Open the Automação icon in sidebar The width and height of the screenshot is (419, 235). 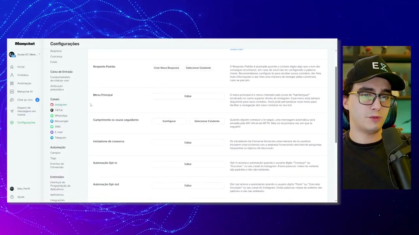pyautogui.click(x=12, y=83)
